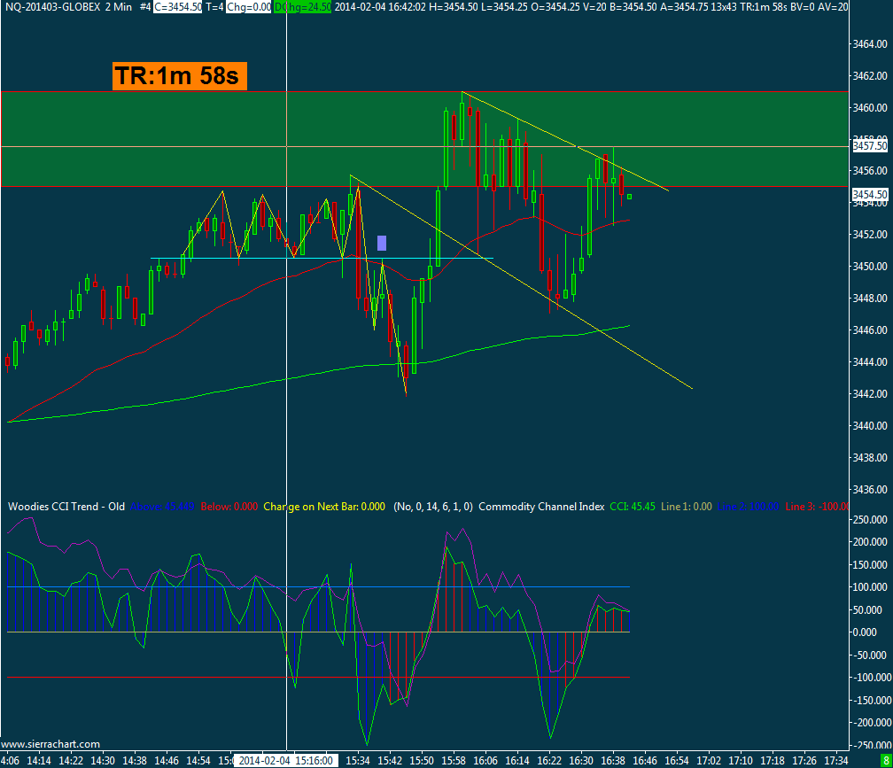This screenshot has width=893, height=768.
Task: Click the 16:06 label on time axis
Action: (x=485, y=761)
